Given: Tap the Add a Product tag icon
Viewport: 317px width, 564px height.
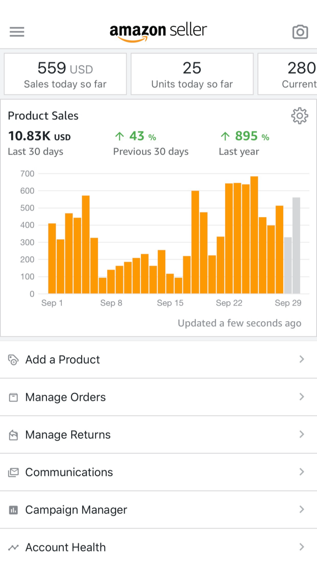Looking at the screenshot, I should point(13,360).
